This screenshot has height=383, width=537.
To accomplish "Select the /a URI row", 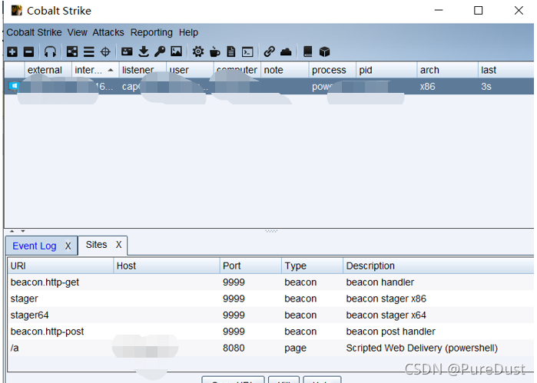I will click(270, 348).
